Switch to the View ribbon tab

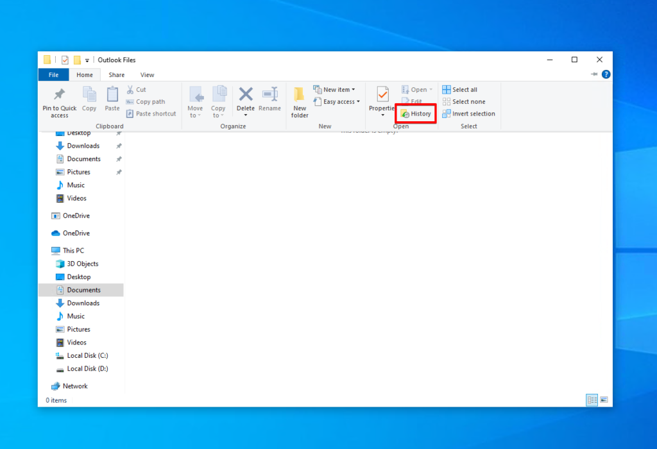coord(147,74)
